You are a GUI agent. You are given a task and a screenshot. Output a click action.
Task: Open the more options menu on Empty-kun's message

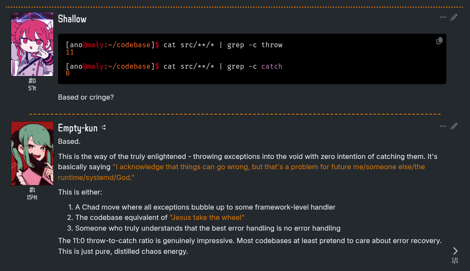(443, 126)
